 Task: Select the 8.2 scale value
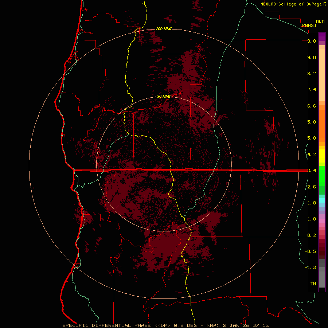point(312,73)
